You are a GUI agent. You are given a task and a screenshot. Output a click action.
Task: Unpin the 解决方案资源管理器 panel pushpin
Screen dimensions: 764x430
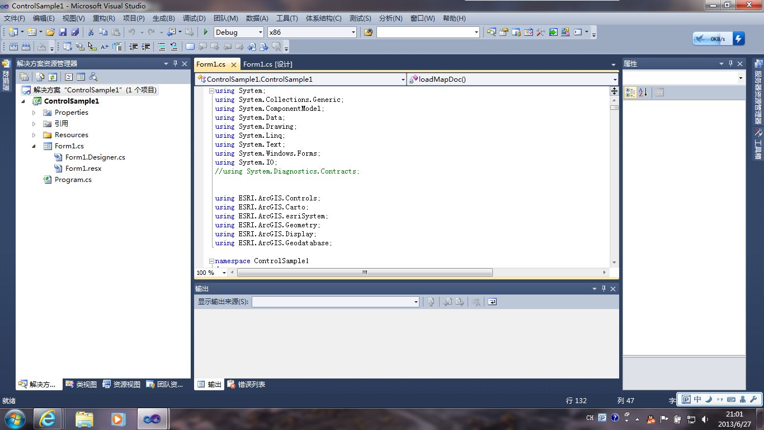tap(175, 64)
